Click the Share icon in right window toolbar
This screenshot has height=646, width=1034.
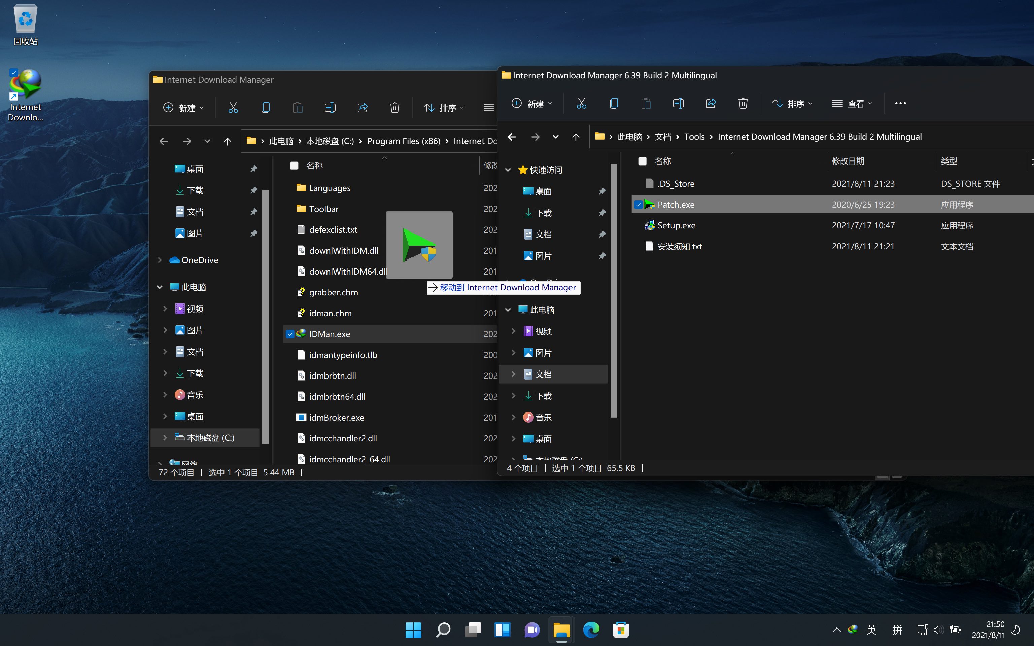(x=711, y=103)
